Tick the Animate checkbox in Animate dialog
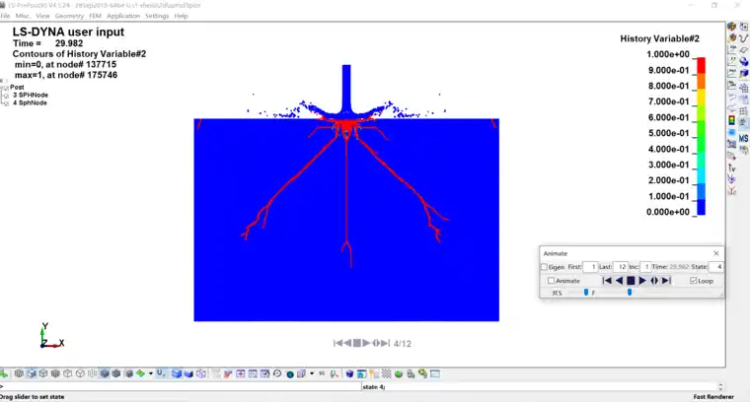The image size is (750, 402). coord(551,281)
